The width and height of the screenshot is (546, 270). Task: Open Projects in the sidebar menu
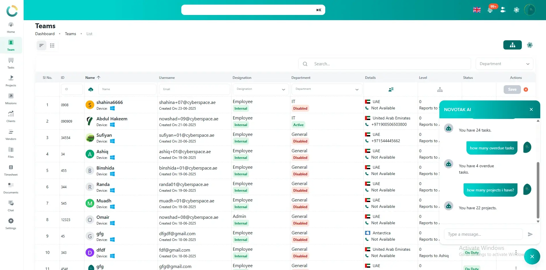point(11,81)
